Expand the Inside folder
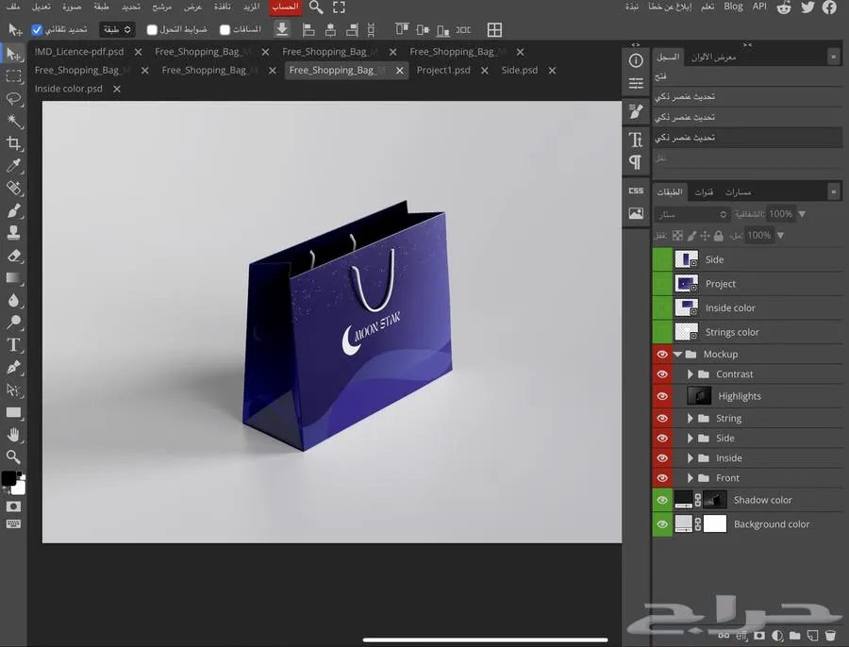 pos(691,458)
